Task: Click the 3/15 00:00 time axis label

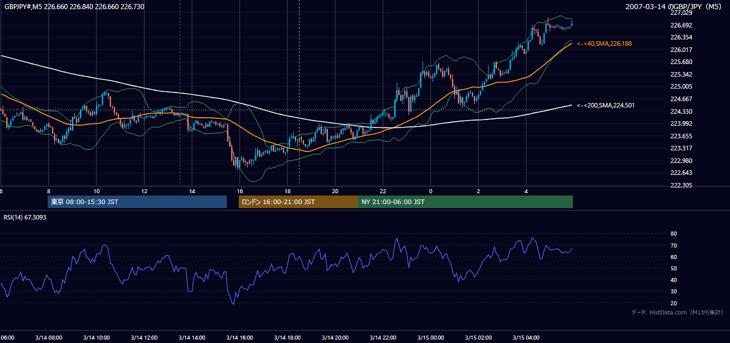Action: [x=431, y=338]
